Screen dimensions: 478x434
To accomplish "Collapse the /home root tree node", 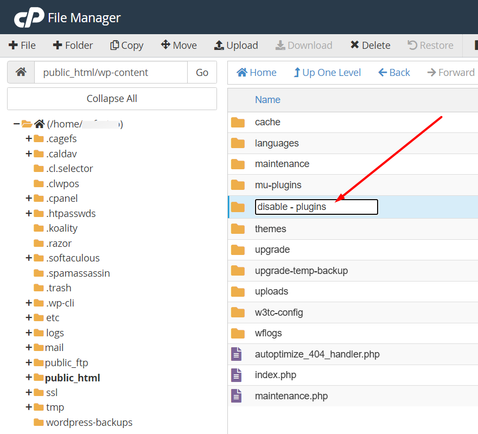I will pos(16,124).
